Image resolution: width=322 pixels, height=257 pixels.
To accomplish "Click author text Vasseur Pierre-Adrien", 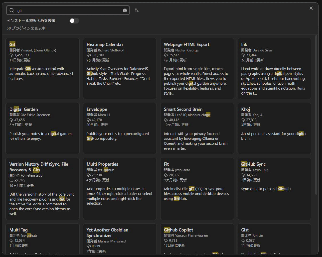I will tap(191, 235).
